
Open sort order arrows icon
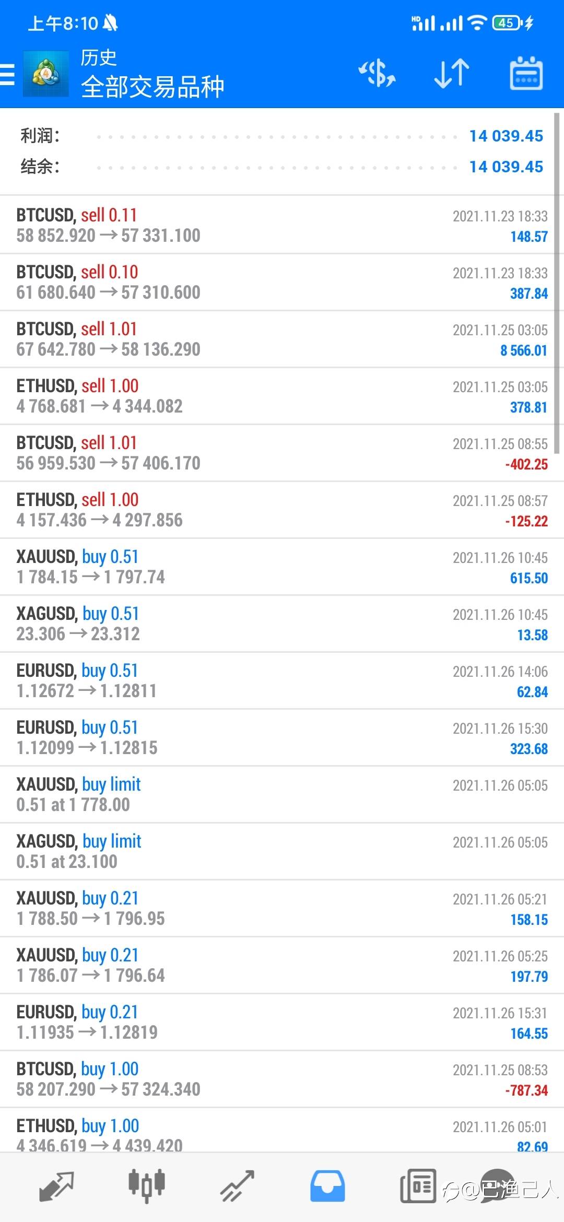click(452, 73)
